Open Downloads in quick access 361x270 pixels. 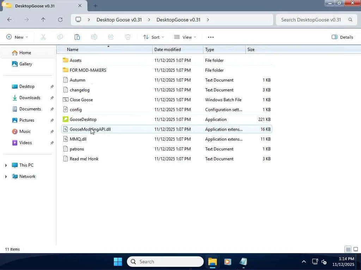(28, 98)
